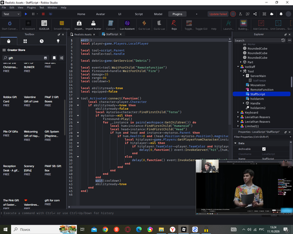Click the Toolbox bookmark icon
The image size is (293, 234).
point(54,58)
